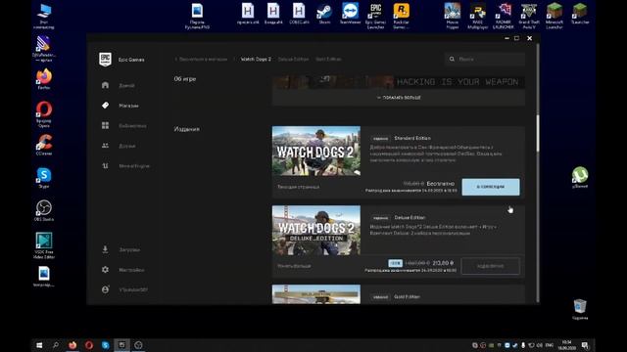Open the Unreal Engine sidebar icon

[105, 165]
